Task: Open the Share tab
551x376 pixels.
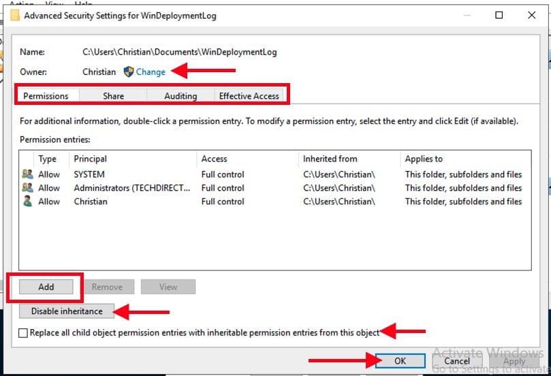Action: pos(113,96)
